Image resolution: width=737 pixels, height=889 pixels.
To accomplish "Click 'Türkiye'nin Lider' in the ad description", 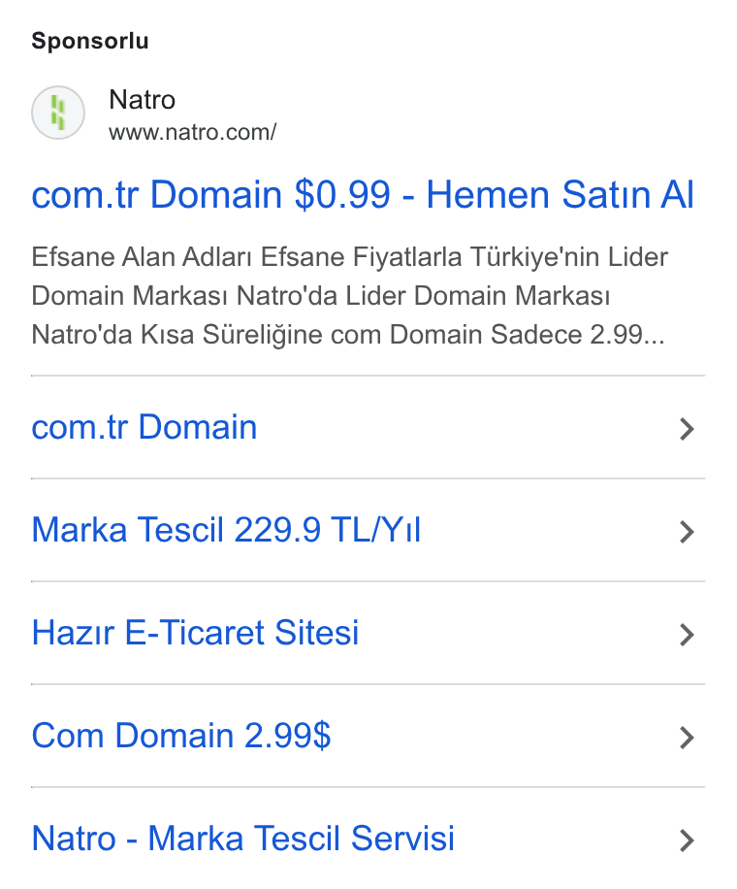I will [569, 257].
